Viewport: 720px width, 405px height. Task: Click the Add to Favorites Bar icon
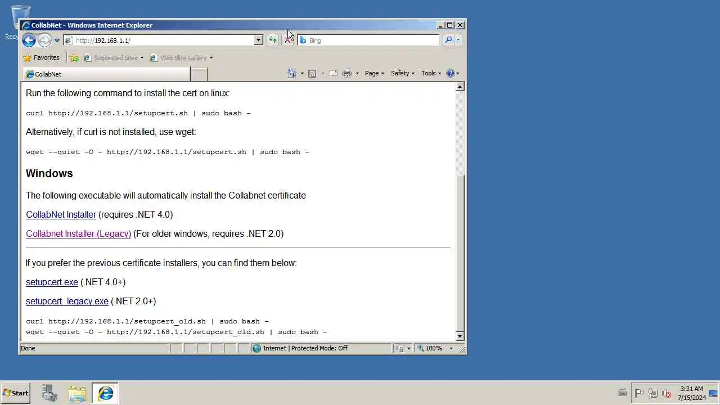(x=74, y=57)
